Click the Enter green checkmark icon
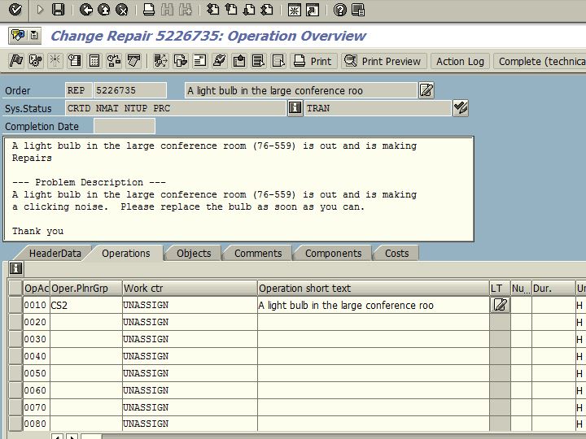The image size is (586, 439). pos(15,10)
